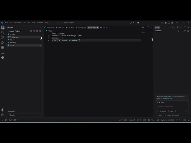Open the run button dropdown arrow

click(x=145, y=27)
